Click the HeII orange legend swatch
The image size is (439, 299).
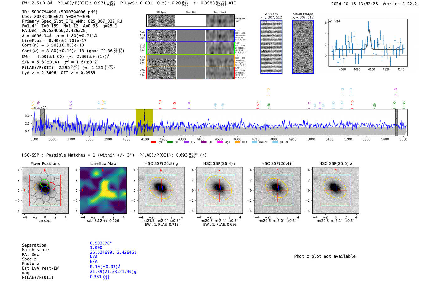(x=237, y=142)
